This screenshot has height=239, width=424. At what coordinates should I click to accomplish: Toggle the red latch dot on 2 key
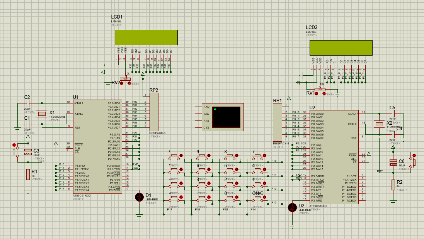click(x=237, y=183)
